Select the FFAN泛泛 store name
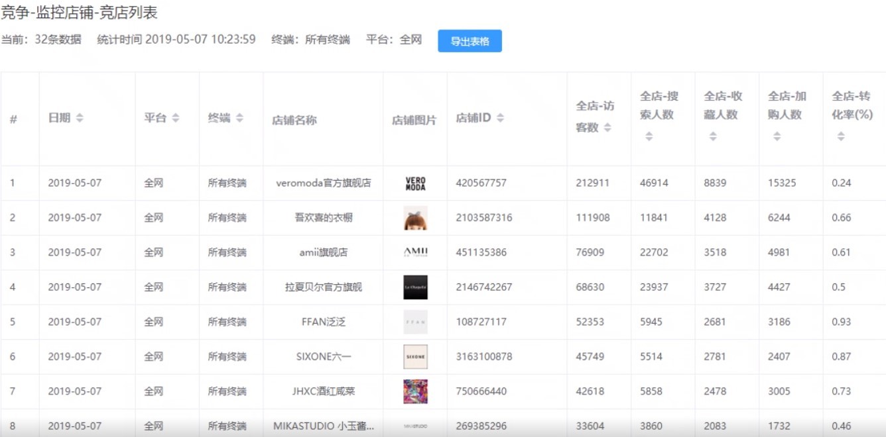 322,321
